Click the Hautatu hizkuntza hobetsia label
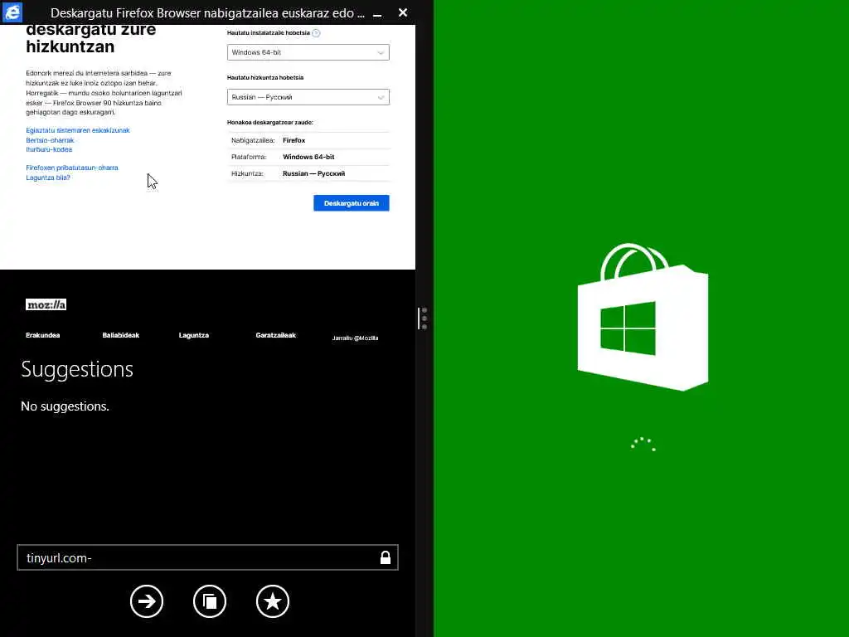Screen dimensions: 849x637 (x=265, y=77)
